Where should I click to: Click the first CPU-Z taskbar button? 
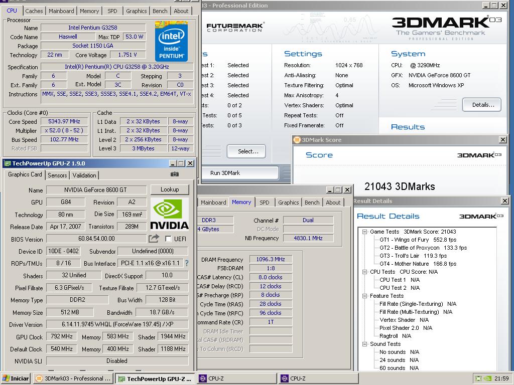coord(236,378)
